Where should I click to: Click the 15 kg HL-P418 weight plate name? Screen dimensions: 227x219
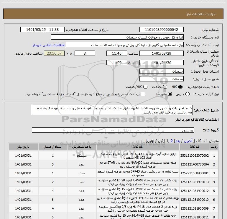click(138, 191)
